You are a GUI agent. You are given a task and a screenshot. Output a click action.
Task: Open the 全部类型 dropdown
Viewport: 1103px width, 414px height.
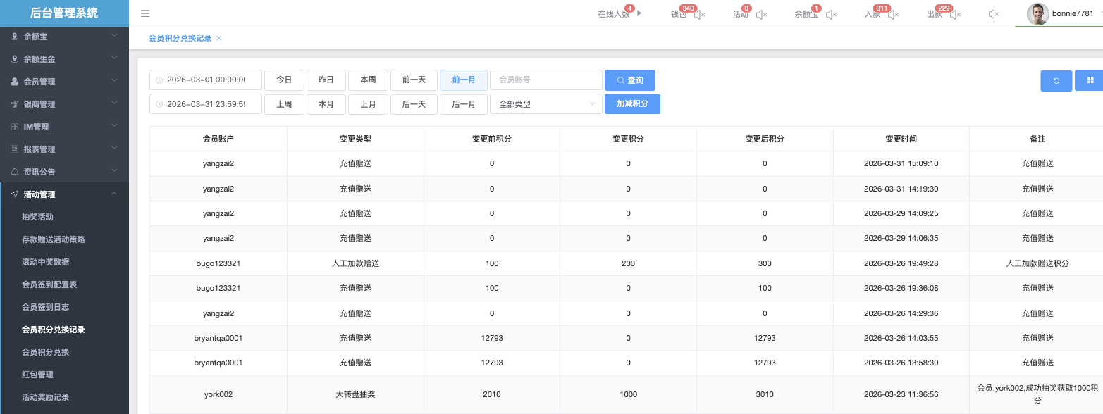point(546,104)
